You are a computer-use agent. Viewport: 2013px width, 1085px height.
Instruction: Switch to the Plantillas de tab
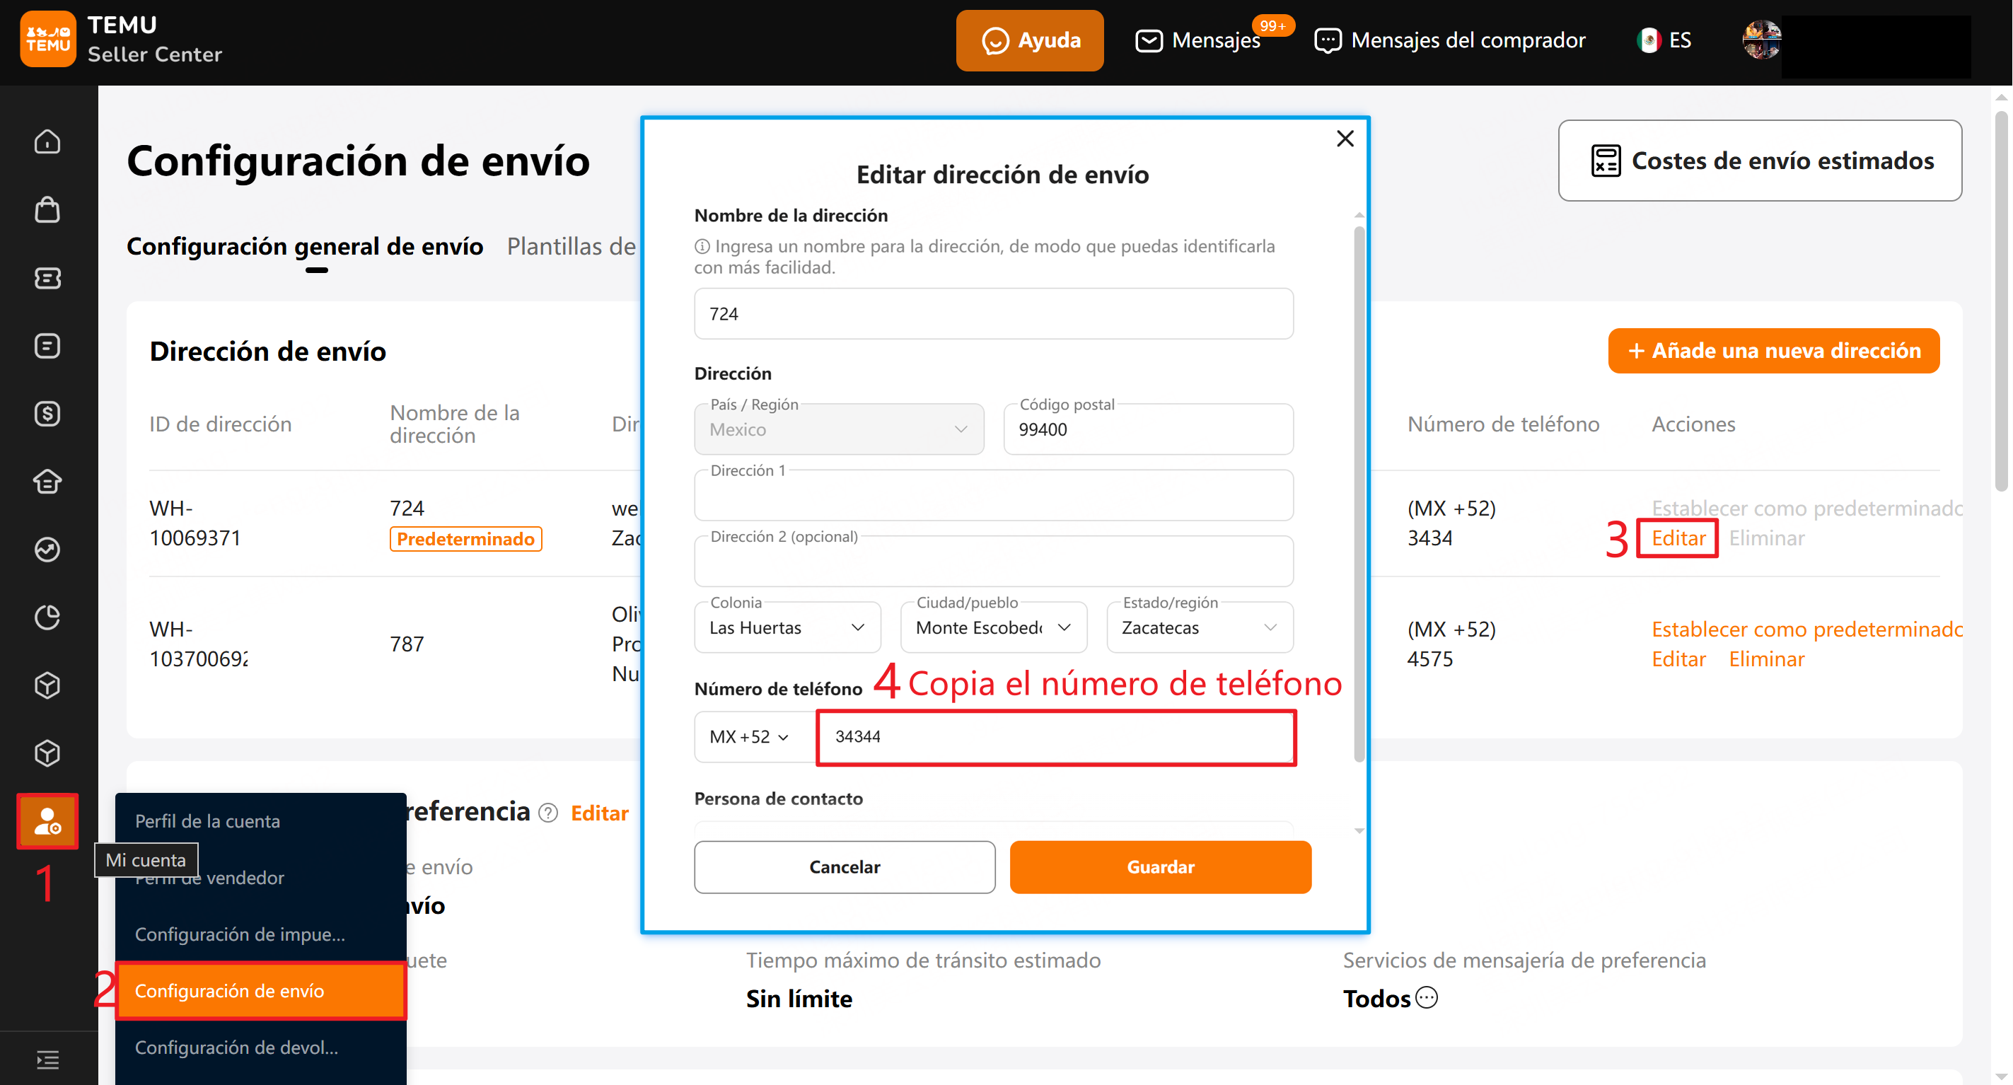[572, 246]
